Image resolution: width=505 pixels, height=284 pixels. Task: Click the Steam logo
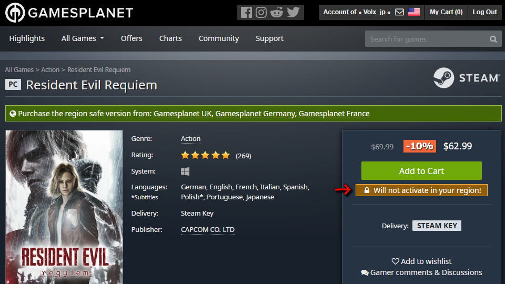466,78
